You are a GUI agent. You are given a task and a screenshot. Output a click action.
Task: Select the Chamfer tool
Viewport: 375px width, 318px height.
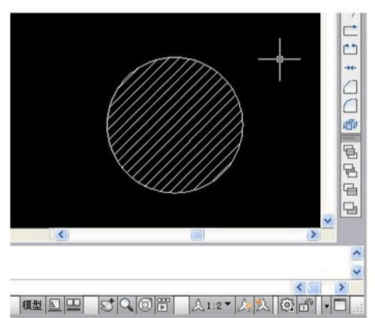(350, 86)
